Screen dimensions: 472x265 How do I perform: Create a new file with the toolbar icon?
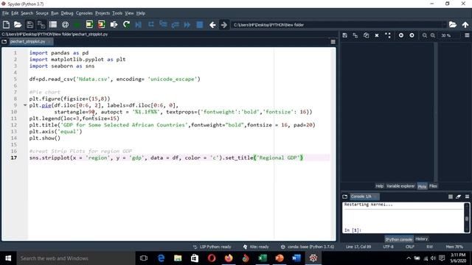(6, 24)
